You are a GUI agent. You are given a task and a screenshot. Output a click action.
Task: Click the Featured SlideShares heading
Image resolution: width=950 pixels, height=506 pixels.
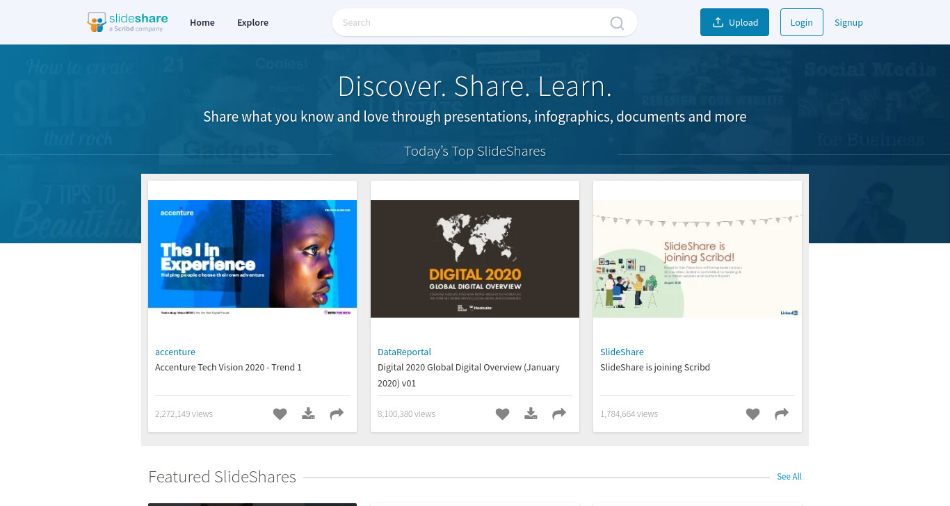pyautogui.click(x=222, y=477)
